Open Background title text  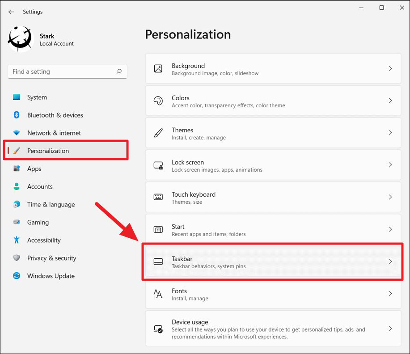click(x=188, y=66)
